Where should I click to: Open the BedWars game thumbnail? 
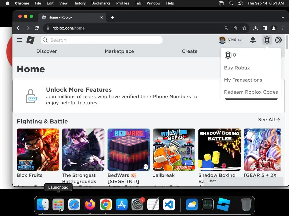129,150
